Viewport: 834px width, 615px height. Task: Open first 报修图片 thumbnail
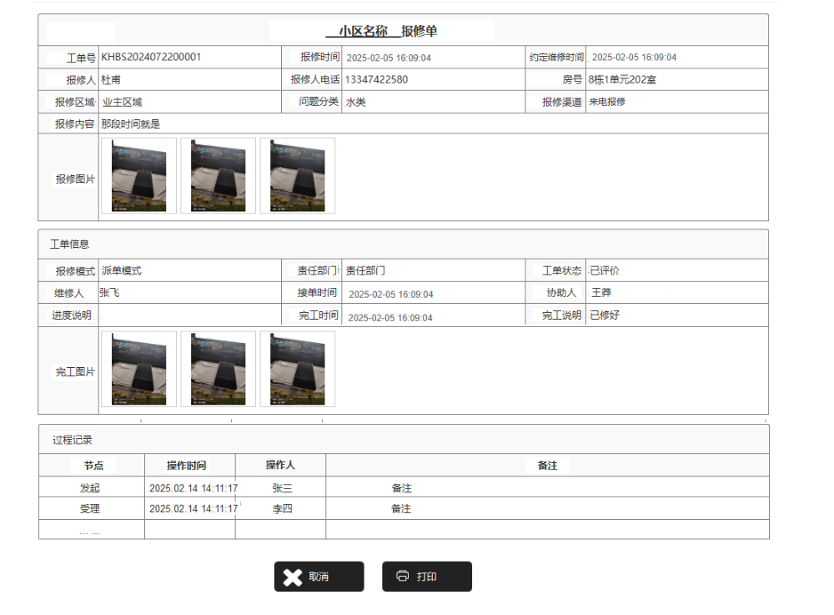(x=138, y=176)
